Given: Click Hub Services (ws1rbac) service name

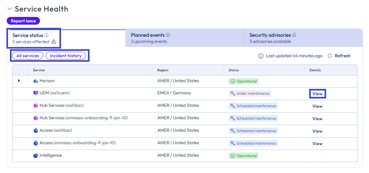Looking at the screenshot, I should pos(62,106).
